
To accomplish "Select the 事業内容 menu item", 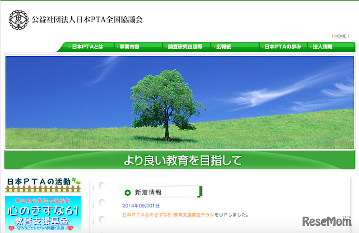I will [x=129, y=47].
